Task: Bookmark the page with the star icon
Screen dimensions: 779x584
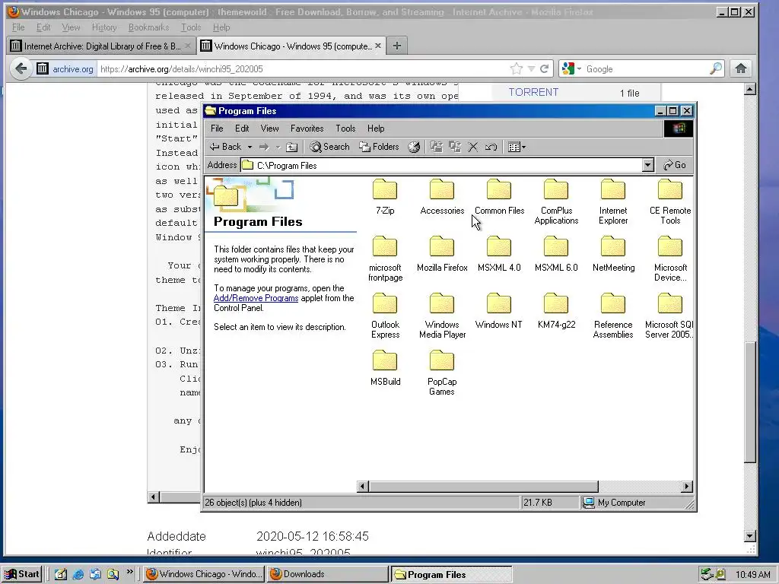Action: [x=517, y=68]
